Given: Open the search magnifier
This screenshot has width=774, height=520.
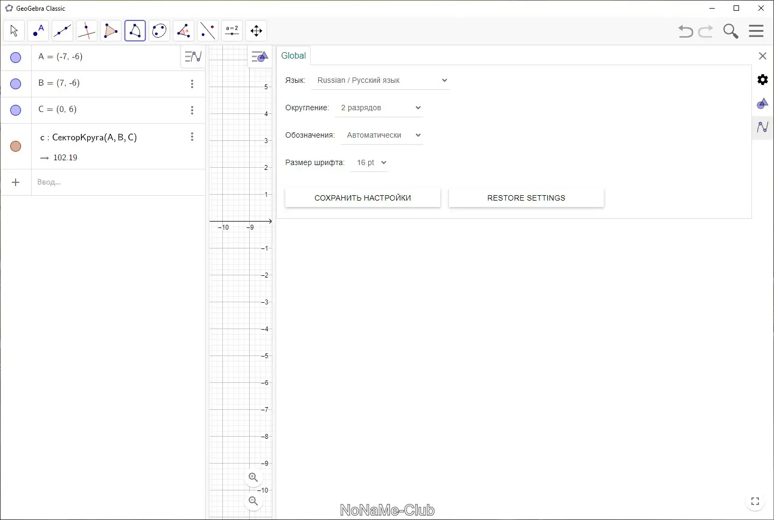Looking at the screenshot, I should [x=730, y=31].
